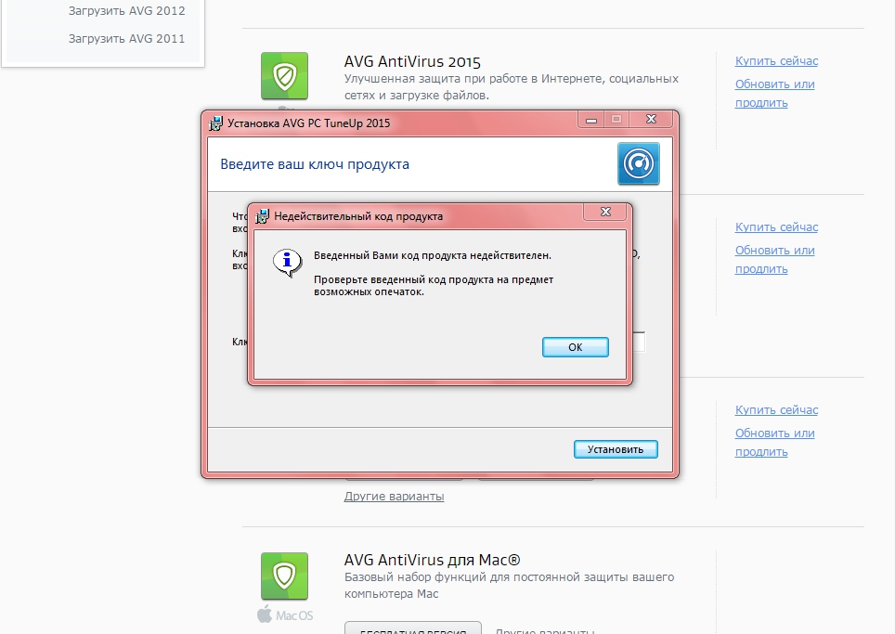Image resolution: width=895 pixels, height=634 pixels.
Task: Open the 'Загрузить AVG 2011' link
Action: pos(126,39)
